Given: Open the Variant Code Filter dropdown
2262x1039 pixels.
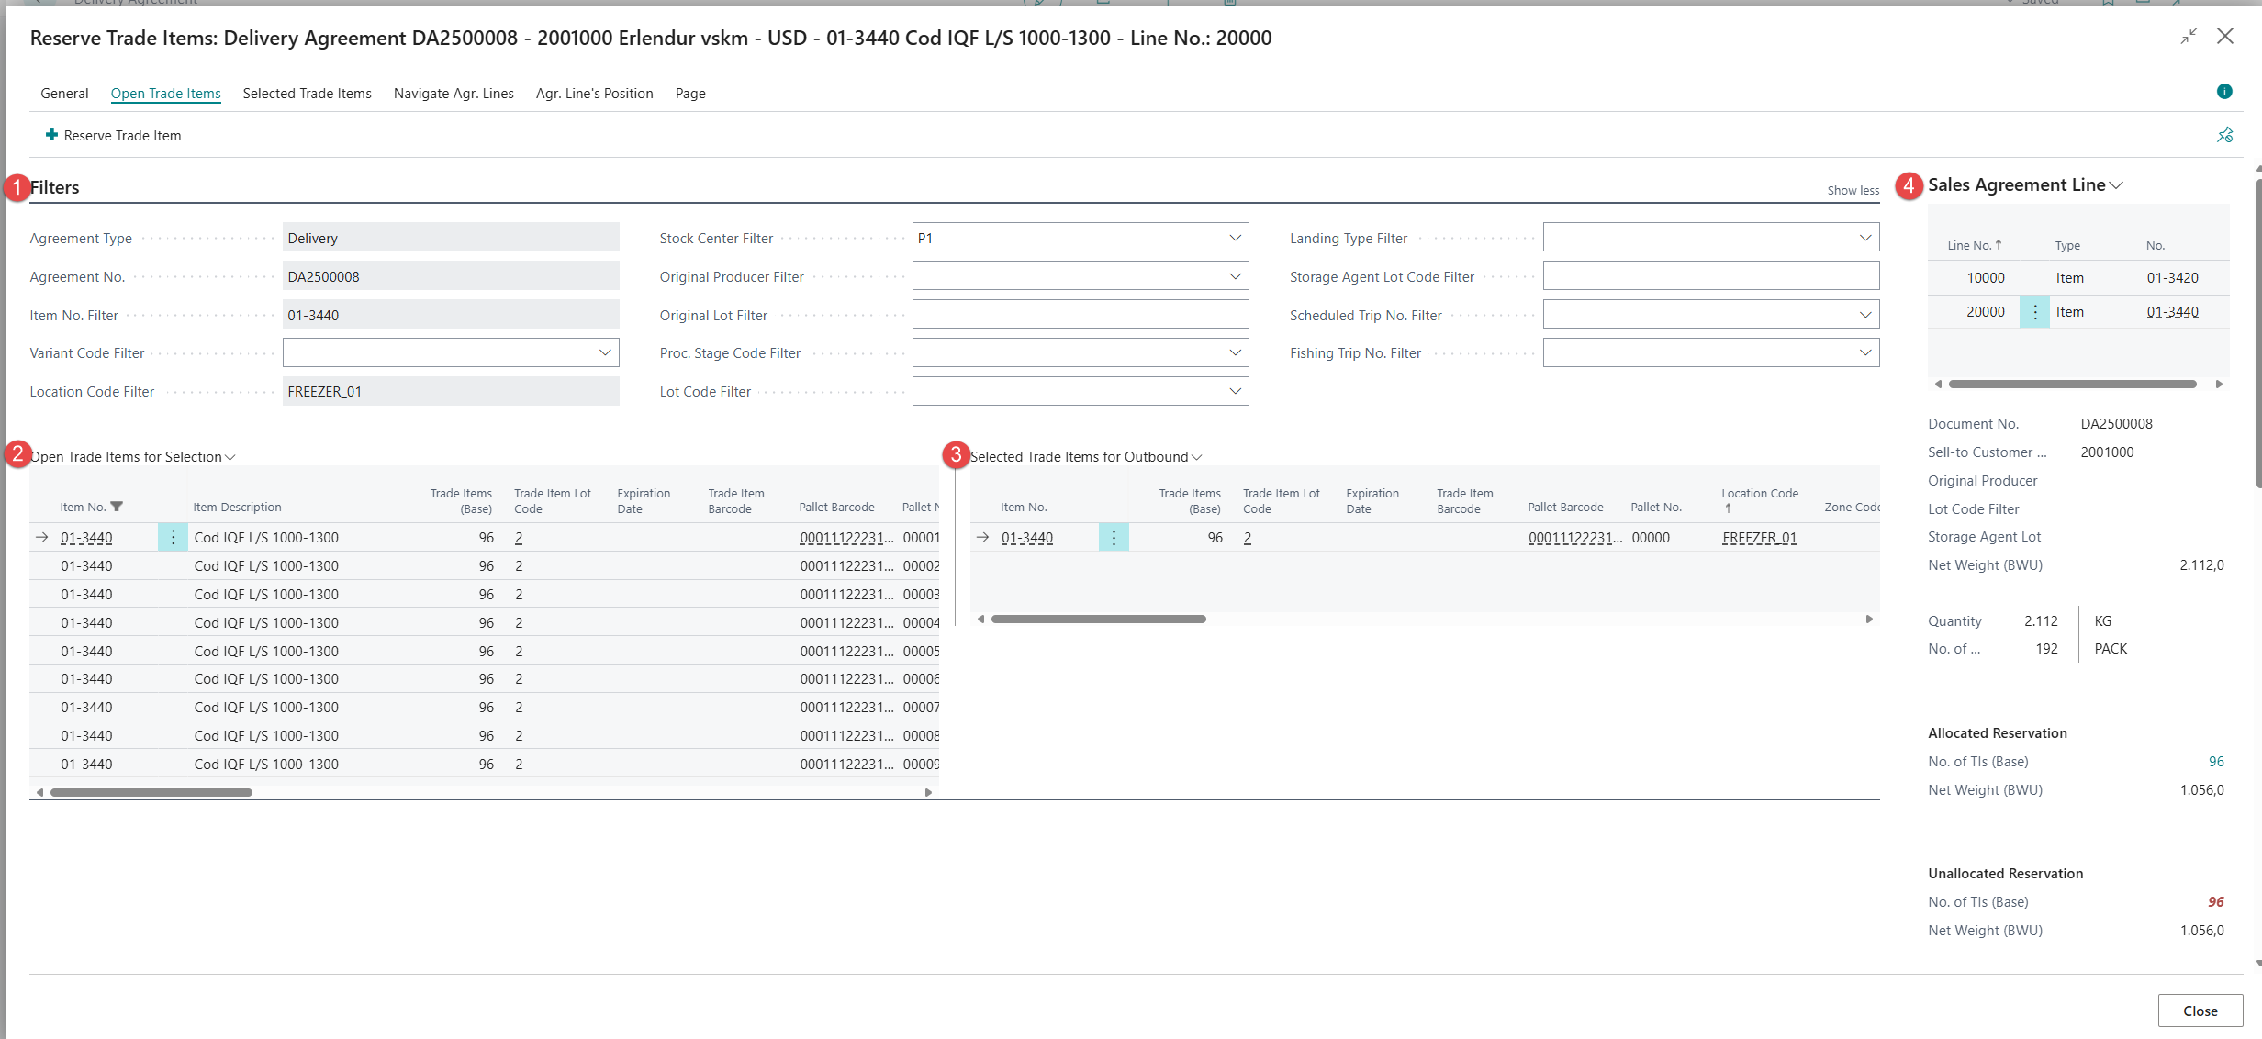Looking at the screenshot, I should click(605, 352).
